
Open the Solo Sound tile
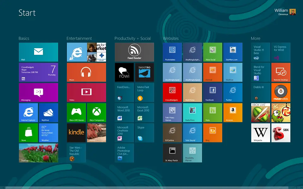[x=193, y=133]
